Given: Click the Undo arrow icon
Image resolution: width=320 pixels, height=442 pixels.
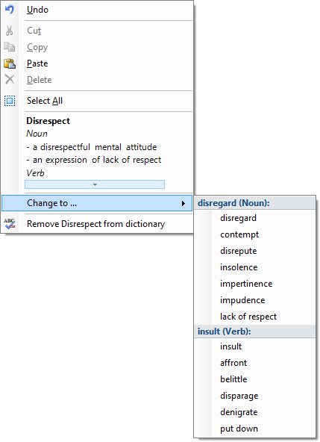Looking at the screenshot, I should pos(9,9).
